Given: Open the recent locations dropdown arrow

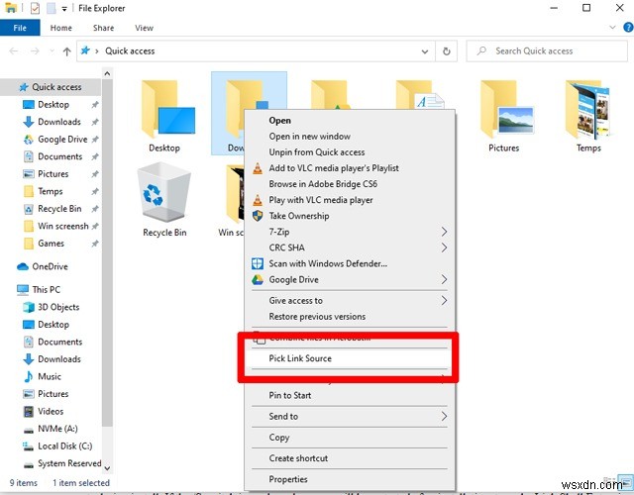Looking at the screenshot, I should (x=52, y=50).
